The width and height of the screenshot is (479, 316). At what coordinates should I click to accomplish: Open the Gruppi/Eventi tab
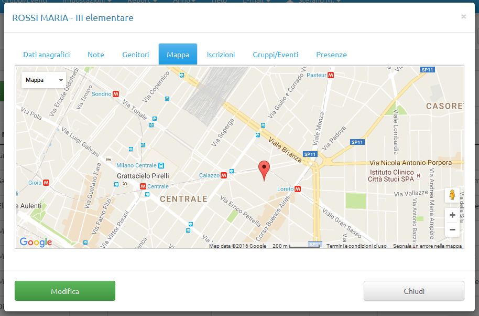(276, 55)
